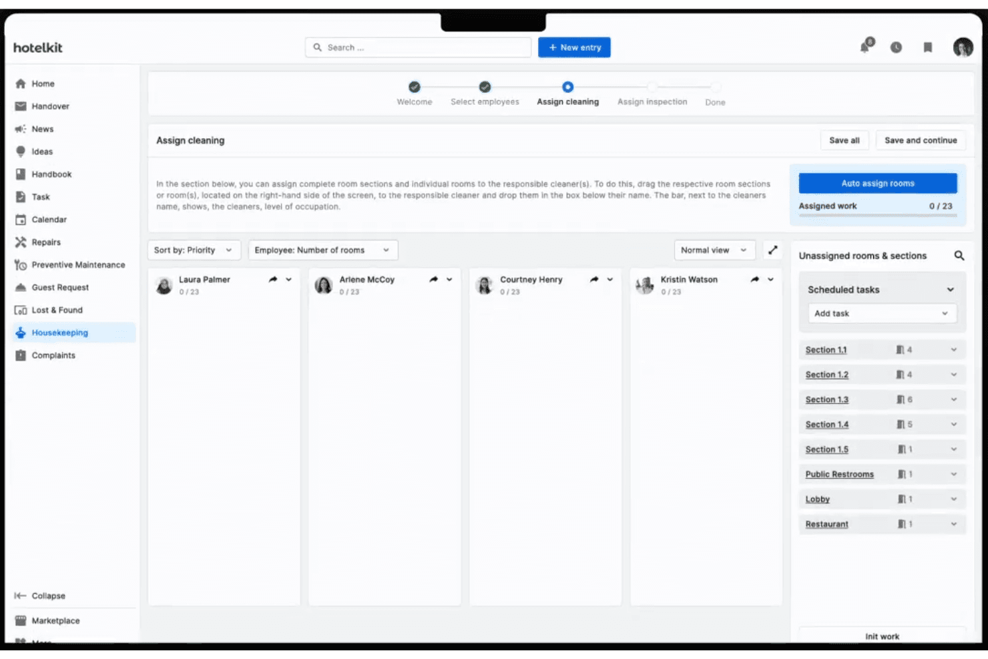Click Save all button
Viewport: 988px width, 659px height.
click(844, 140)
